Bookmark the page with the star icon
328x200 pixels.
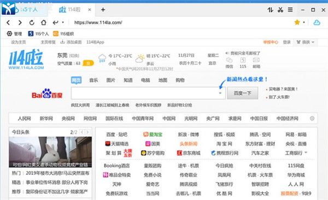[297, 22]
